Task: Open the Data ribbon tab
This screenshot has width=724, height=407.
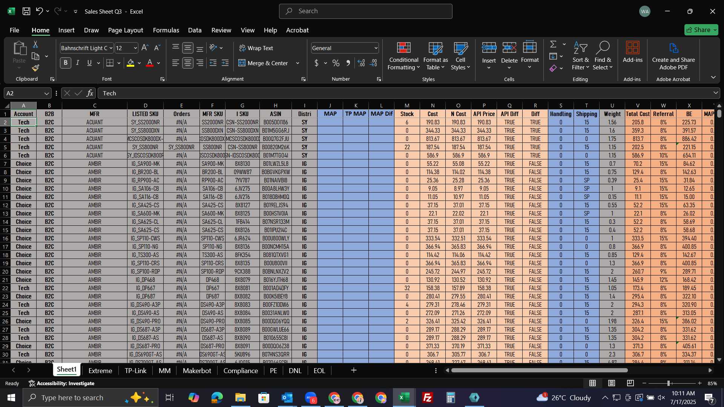Action: tap(195, 30)
